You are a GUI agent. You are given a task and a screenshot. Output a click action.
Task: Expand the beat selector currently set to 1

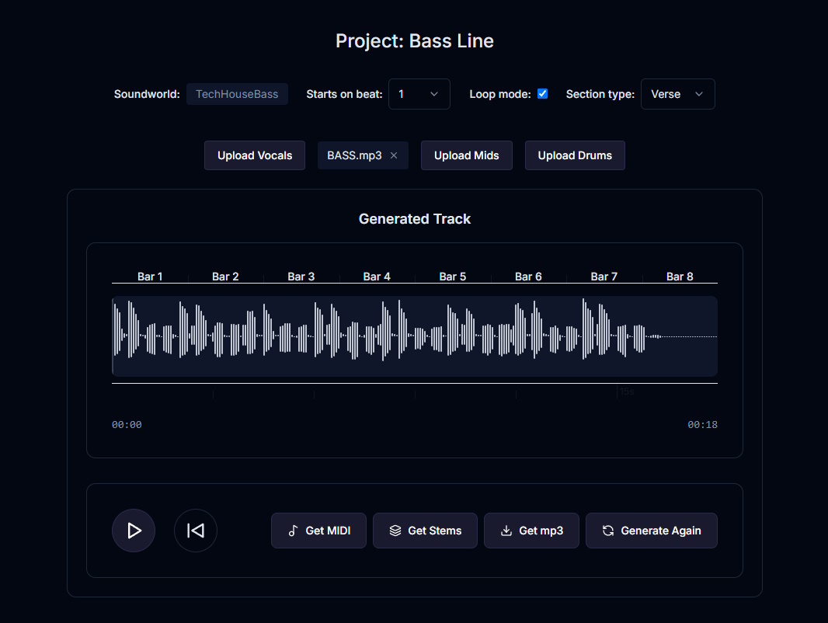point(419,93)
